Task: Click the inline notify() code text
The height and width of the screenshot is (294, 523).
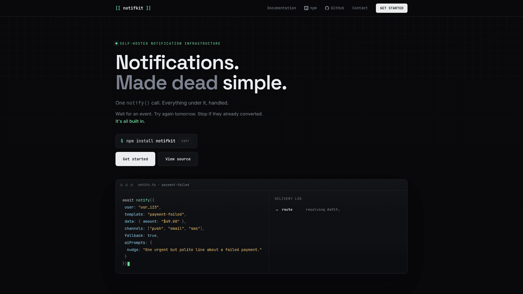Action: coord(138,103)
